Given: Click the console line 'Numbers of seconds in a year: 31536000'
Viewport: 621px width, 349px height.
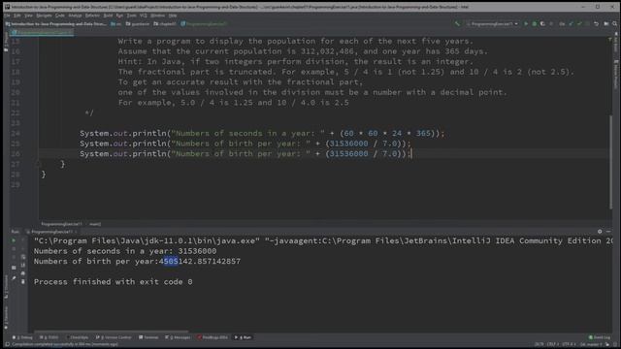Looking at the screenshot, I should pos(125,251).
